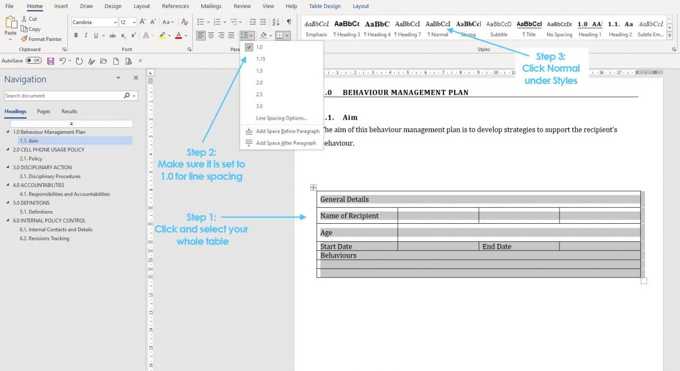Open the Multilevel List icon
Screen dimensions: 680x371
tap(235, 22)
